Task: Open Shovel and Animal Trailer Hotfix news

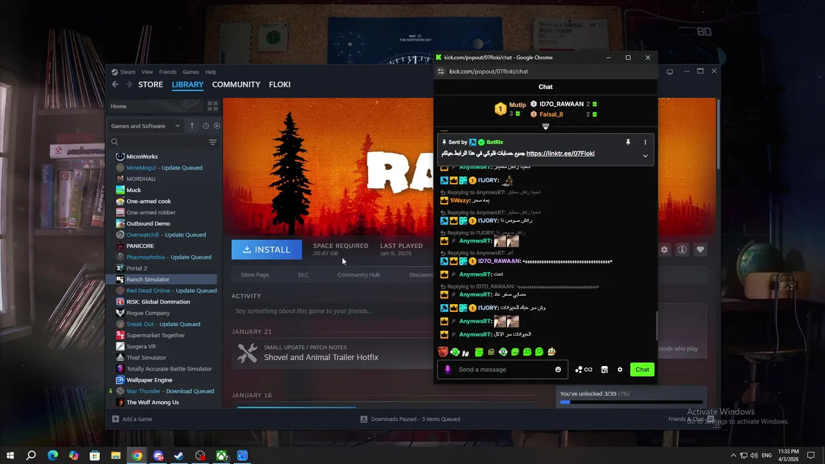Action: tap(321, 357)
